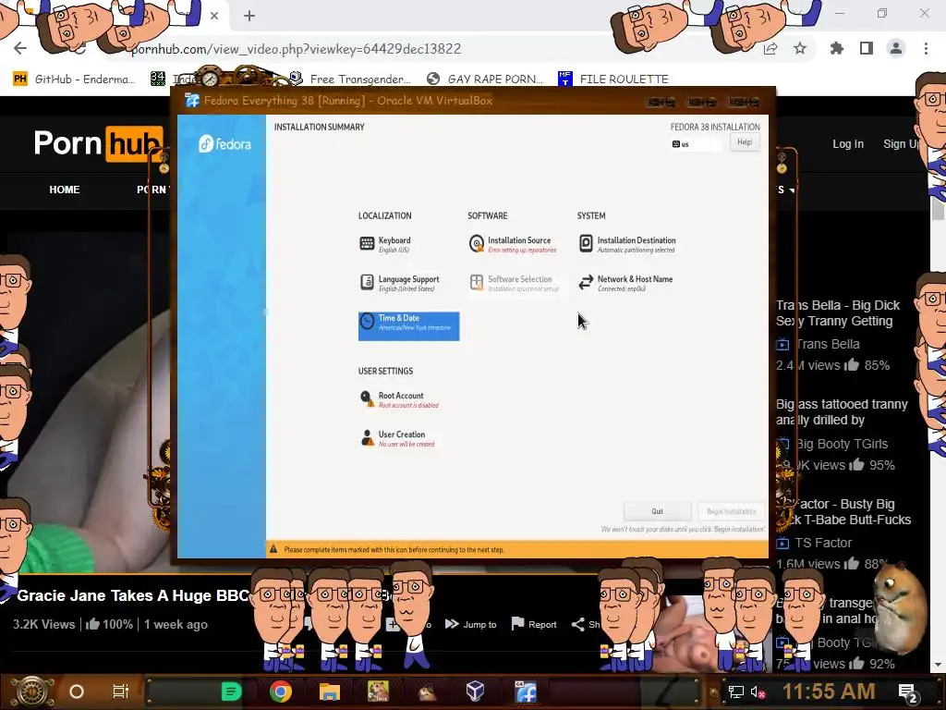Click the Jump to button
The height and width of the screenshot is (710, 946).
471,624
